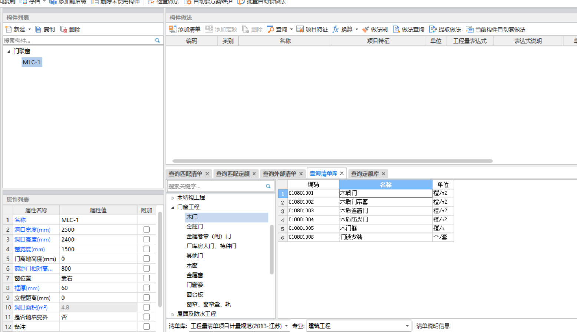The image size is (577, 332).
Task: Close the 查询外部清单 tab
Action: (x=301, y=174)
